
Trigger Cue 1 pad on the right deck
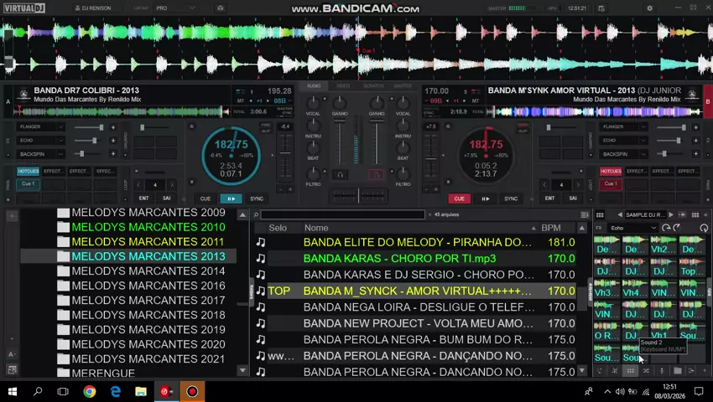[x=611, y=183]
